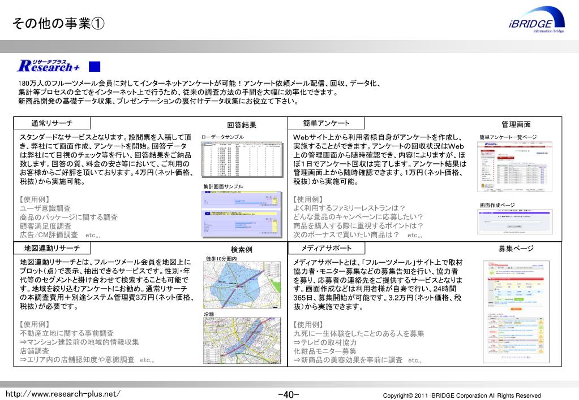
Task: Click the 沿線 caption
Action: coord(209,314)
